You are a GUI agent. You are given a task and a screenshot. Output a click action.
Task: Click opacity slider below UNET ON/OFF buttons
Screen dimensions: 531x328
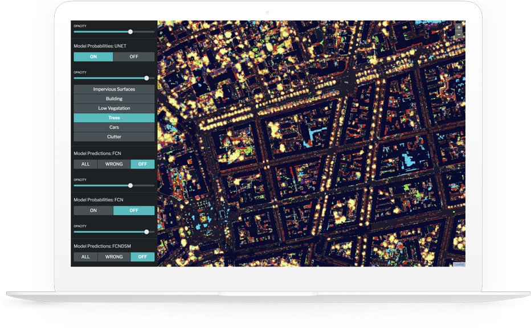coord(114,78)
